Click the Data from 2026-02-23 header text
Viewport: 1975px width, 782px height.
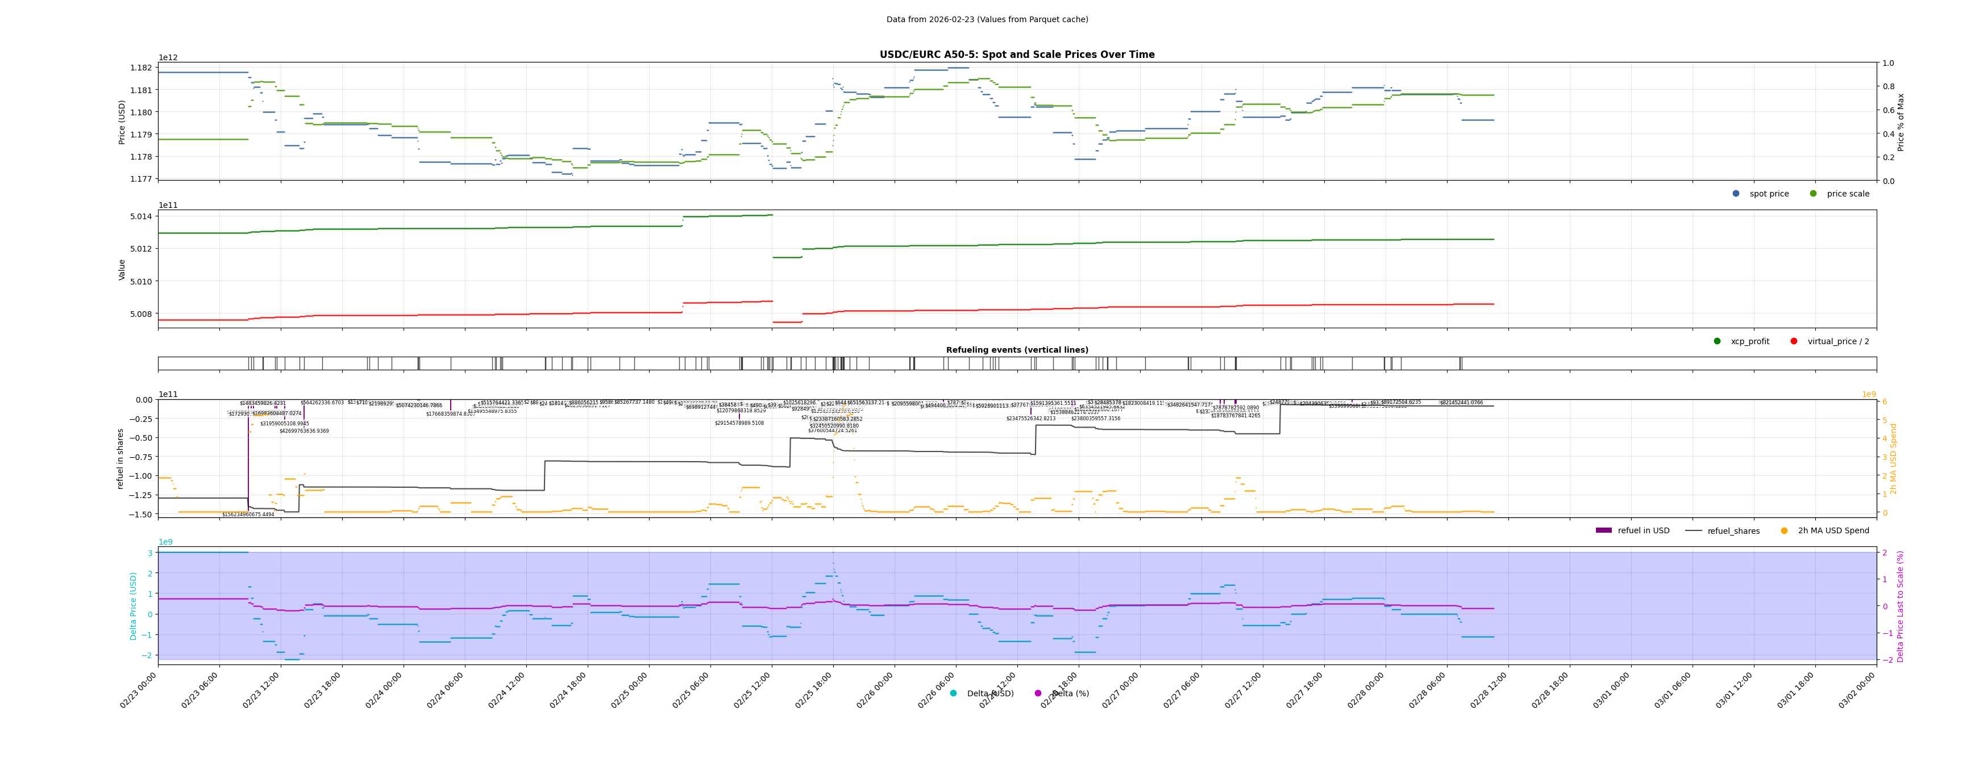coord(987,20)
